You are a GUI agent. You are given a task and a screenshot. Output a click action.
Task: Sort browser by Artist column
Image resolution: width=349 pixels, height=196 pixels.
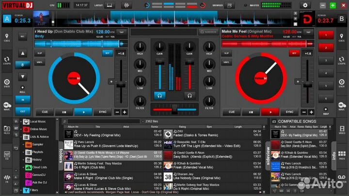(x=126, y=127)
